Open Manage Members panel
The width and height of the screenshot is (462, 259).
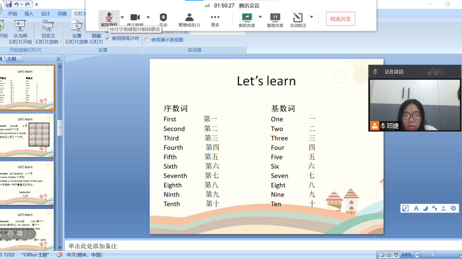pos(189,19)
